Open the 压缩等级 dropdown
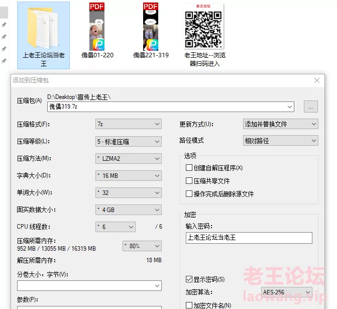This screenshot has width=337, height=309. tap(129, 141)
